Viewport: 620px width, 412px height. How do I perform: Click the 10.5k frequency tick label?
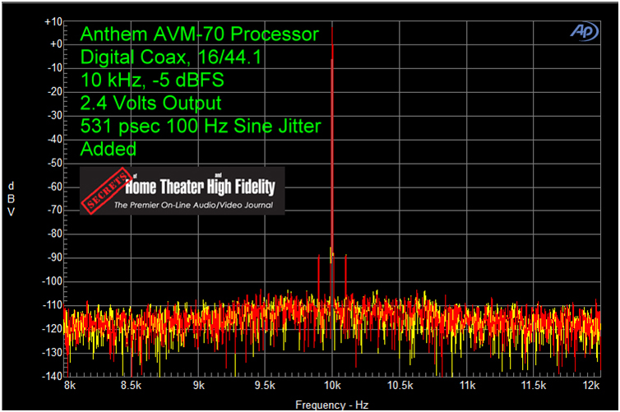[x=400, y=385]
